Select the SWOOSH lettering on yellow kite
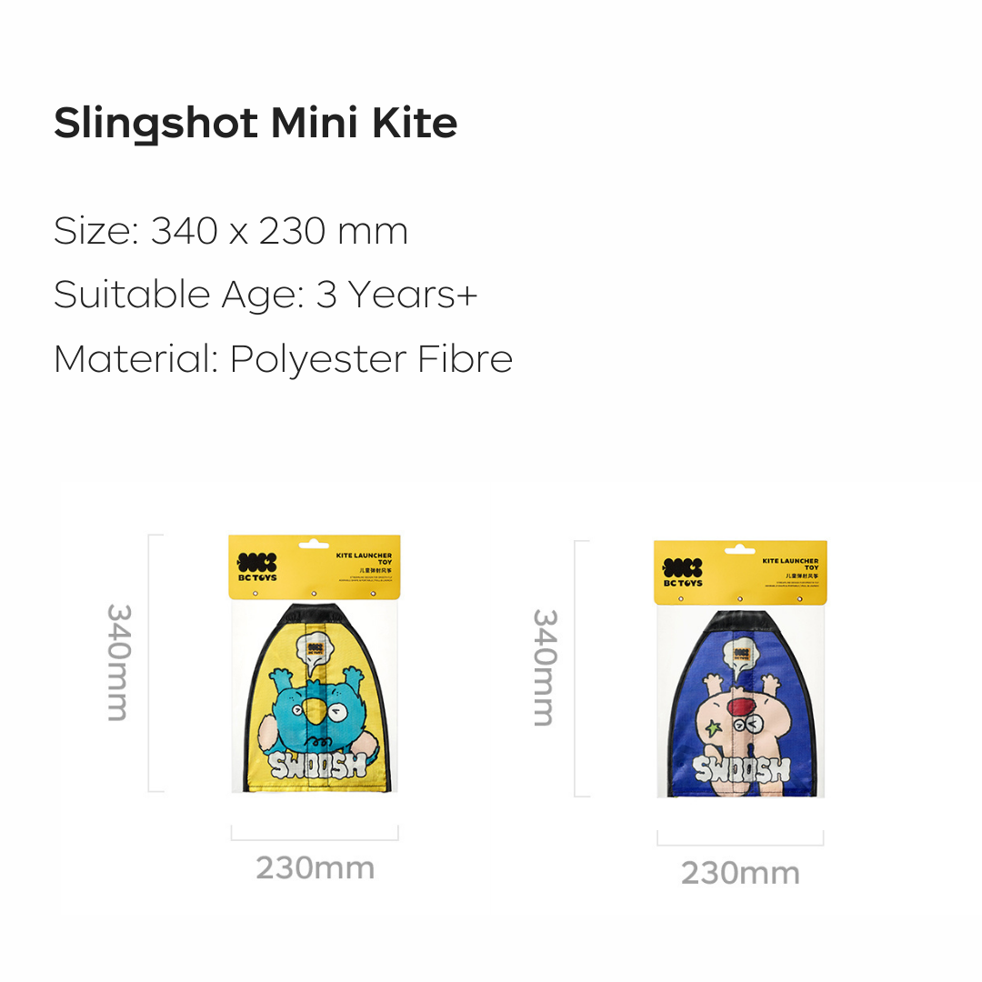 click(317, 764)
